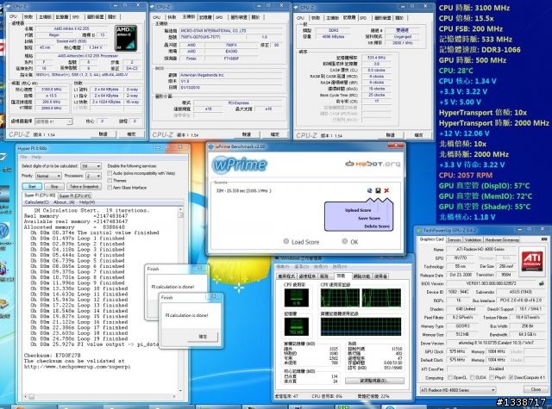
Task: Open the digits of pi 1M dropdown
Action: click(x=91, y=166)
